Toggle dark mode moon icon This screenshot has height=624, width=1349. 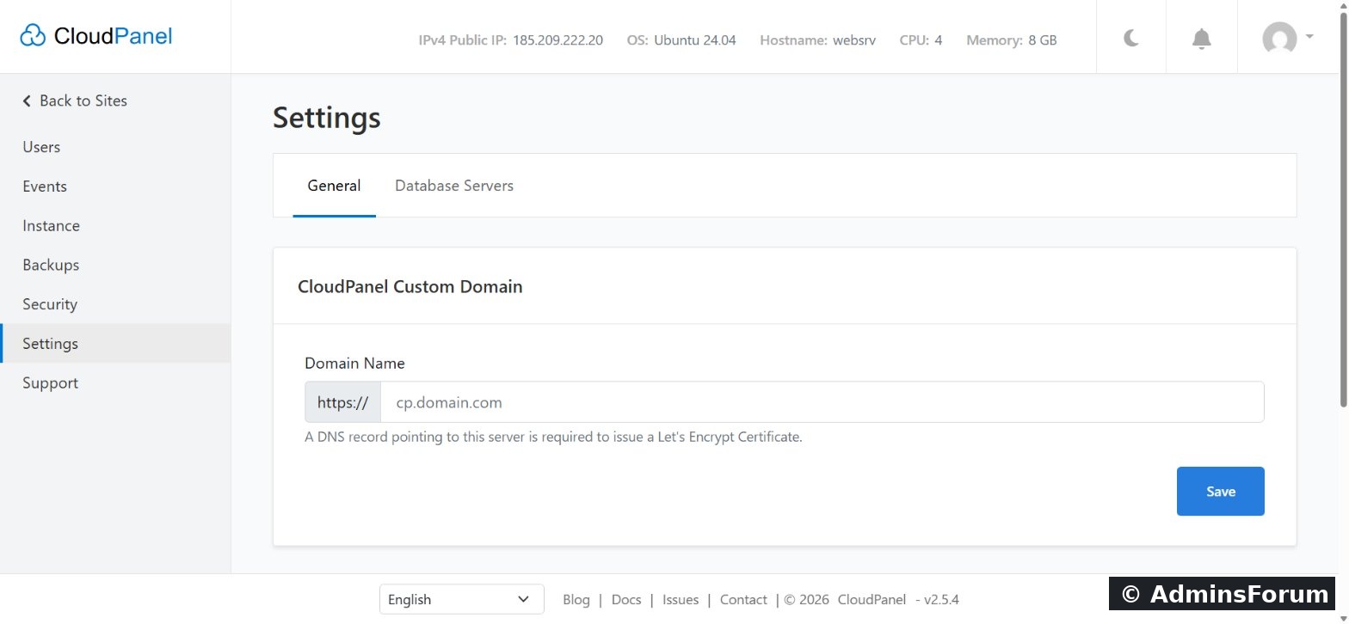pyautogui.click(x=1131, y=38)
